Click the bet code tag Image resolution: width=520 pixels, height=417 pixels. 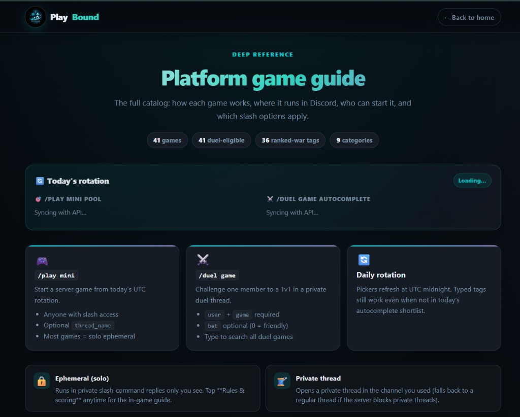pyautogui.click(x=213, y=326)
